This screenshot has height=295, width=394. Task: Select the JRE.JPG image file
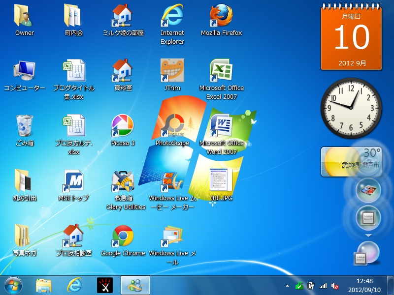pyautogui.click(x=221, y=185)
